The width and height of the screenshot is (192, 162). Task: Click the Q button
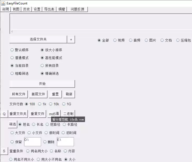4,114
